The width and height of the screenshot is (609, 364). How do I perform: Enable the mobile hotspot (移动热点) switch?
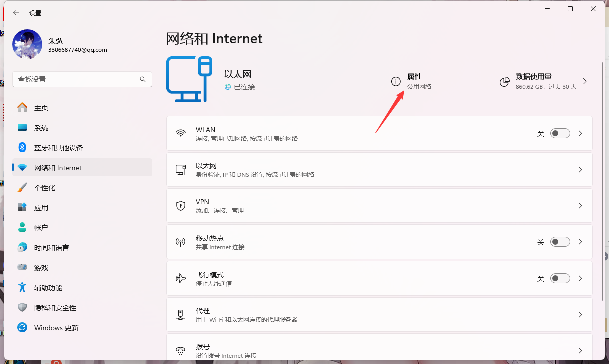point(560,242)
